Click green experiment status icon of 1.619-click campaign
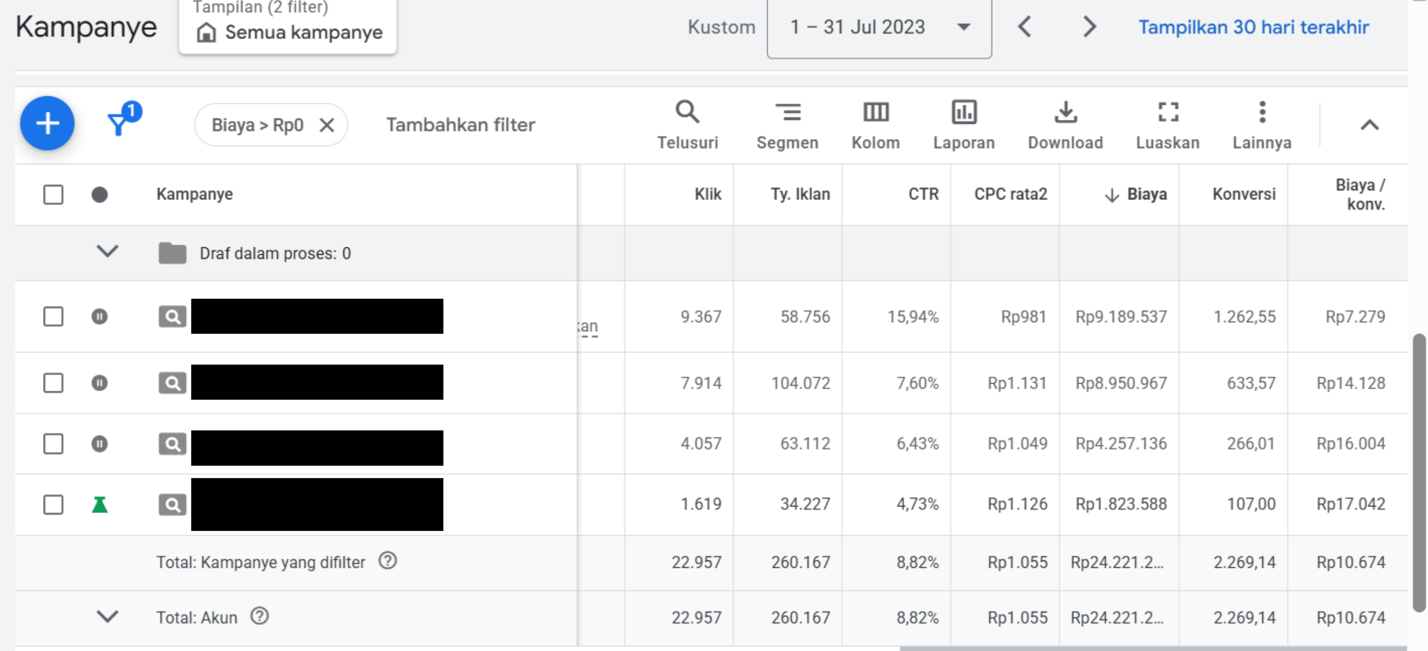1428x651 pixels. 99,505
